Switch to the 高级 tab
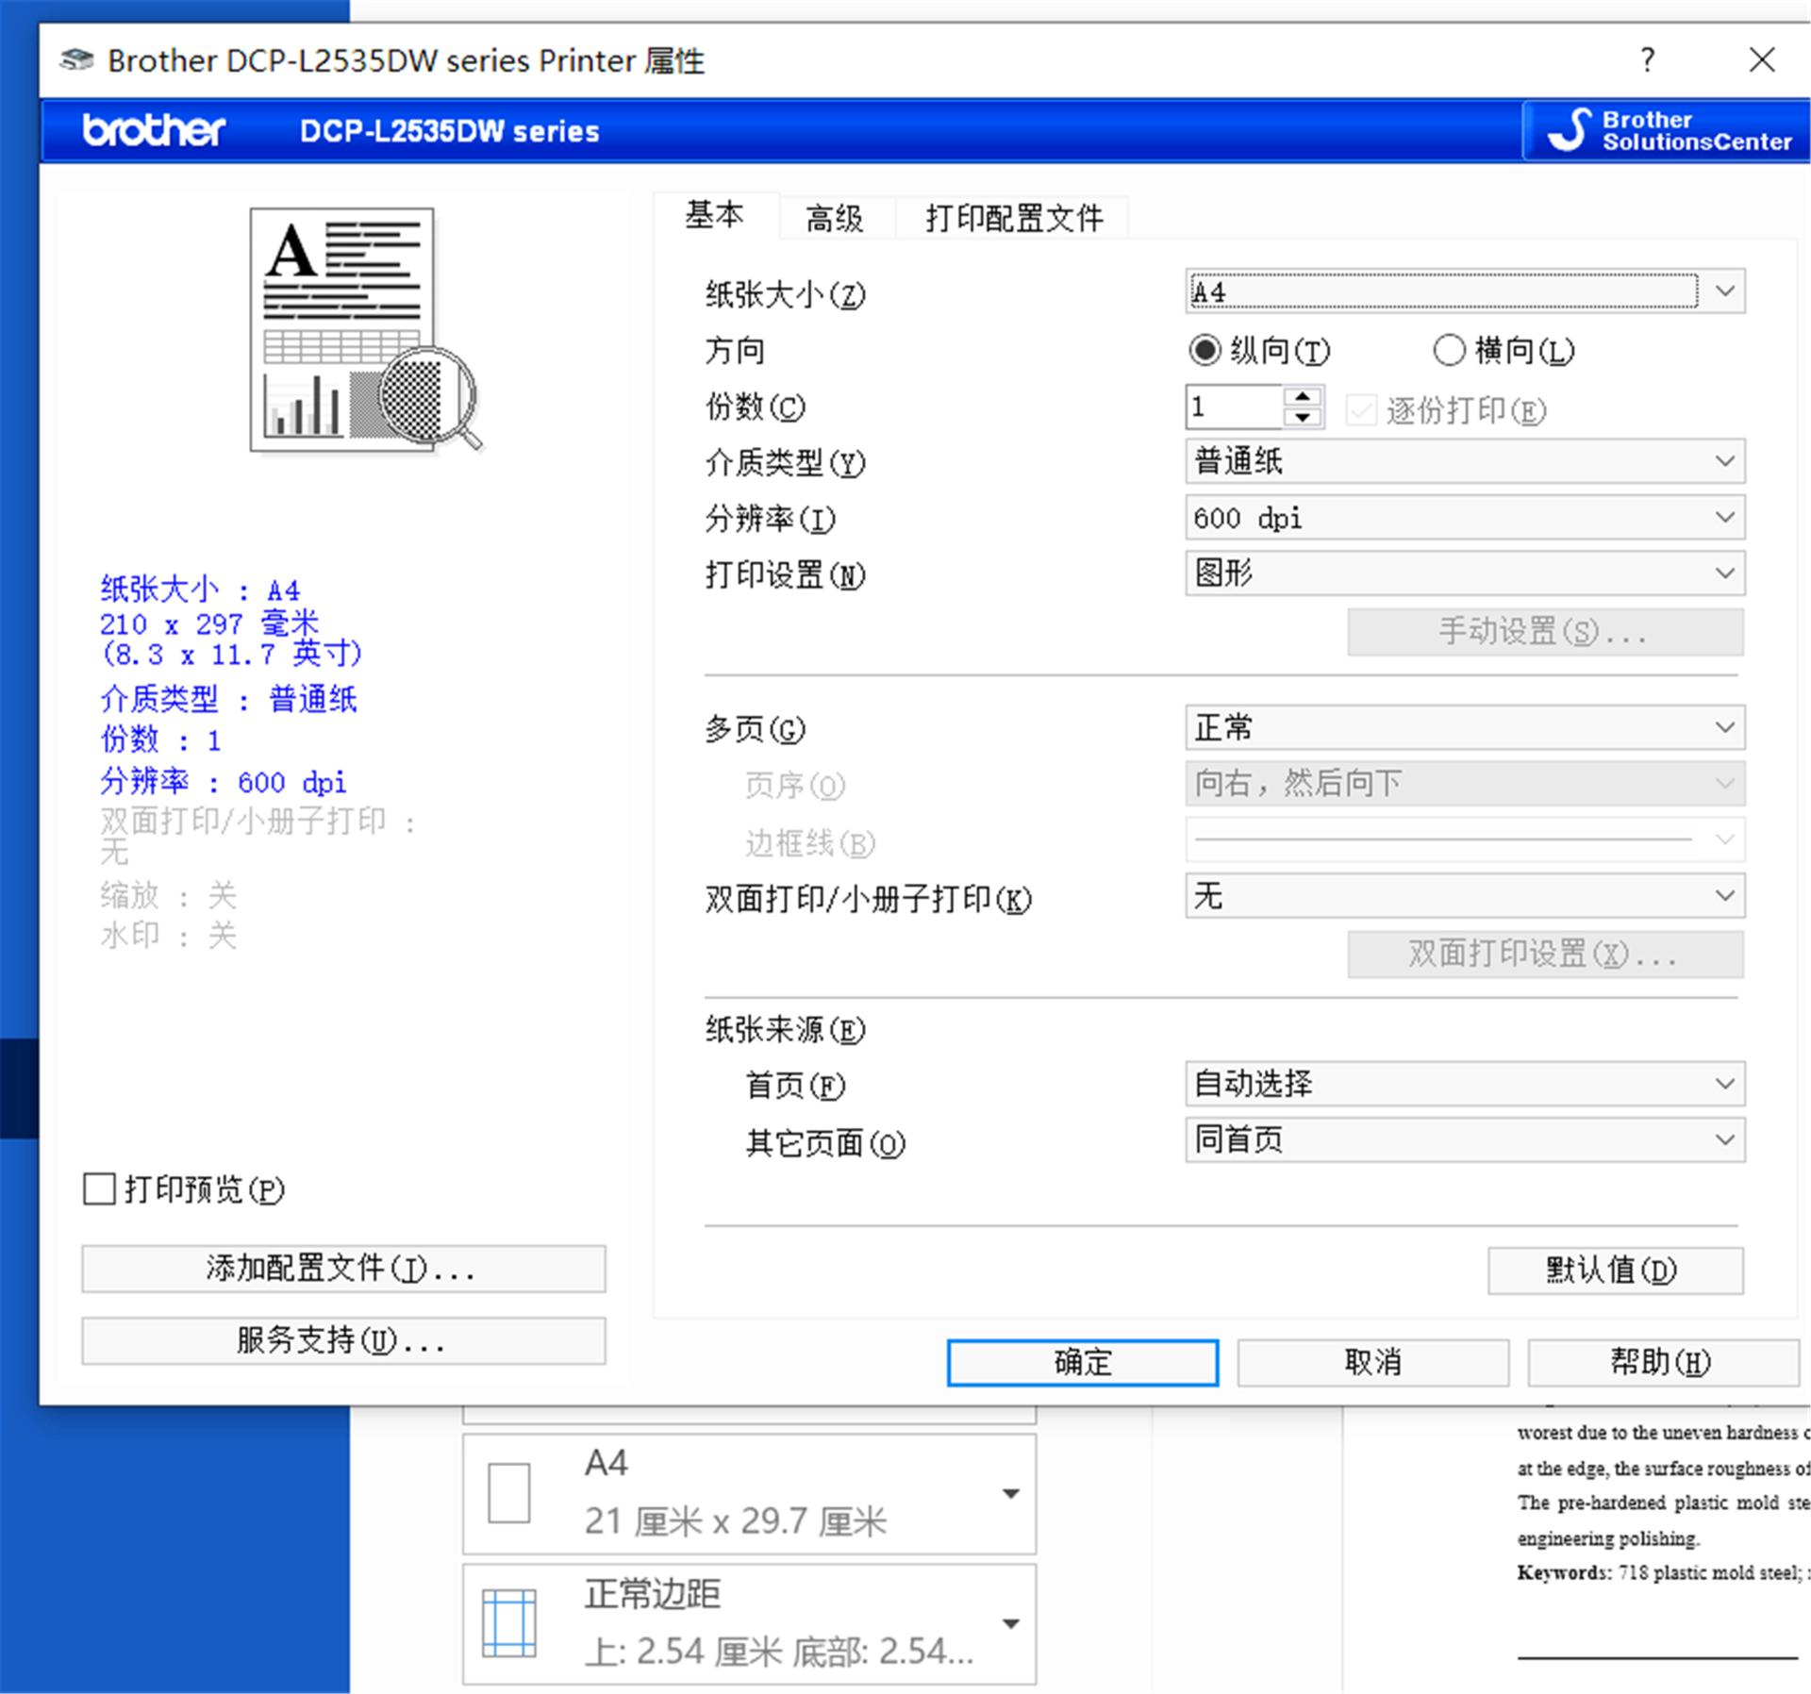This screenshot has width=1811, height=1694. coord(834,218)
